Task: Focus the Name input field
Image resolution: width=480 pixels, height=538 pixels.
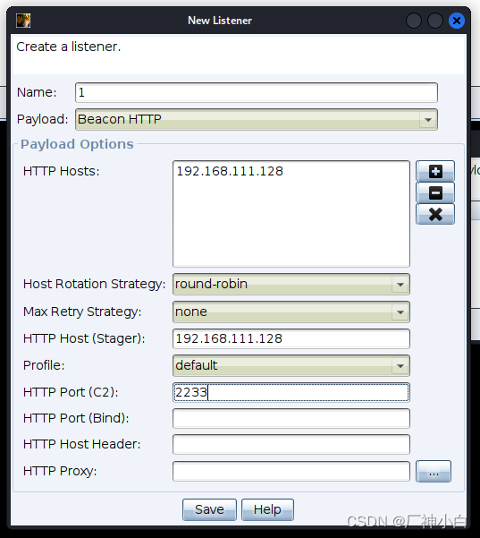Action: tap(257, 92)
